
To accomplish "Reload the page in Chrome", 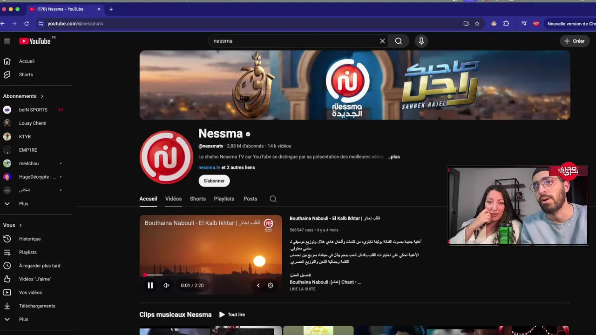I will pyautogui.click(x=27, y=24).
